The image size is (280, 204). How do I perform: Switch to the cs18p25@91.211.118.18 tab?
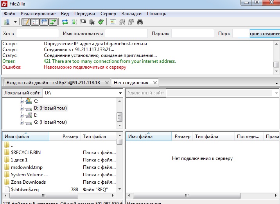[x=53, y=83]
